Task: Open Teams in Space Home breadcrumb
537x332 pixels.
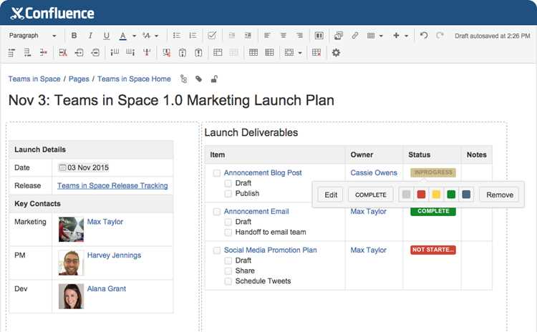Action: coord(134,79)
